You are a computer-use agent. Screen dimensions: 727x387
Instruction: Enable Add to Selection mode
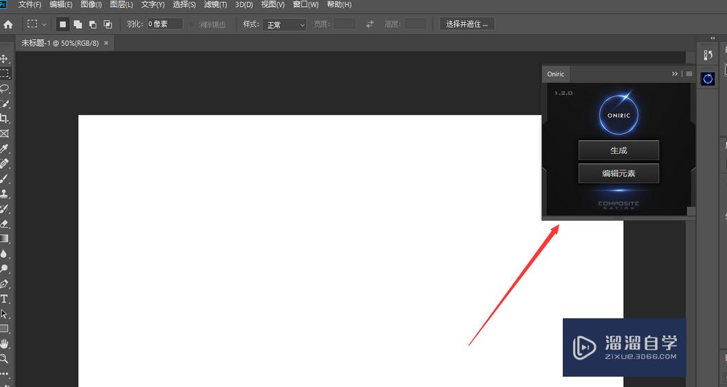[78, 24]
